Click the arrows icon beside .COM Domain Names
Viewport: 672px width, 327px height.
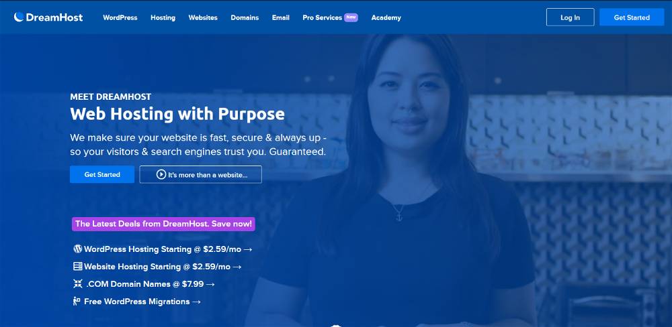(77, 284)
